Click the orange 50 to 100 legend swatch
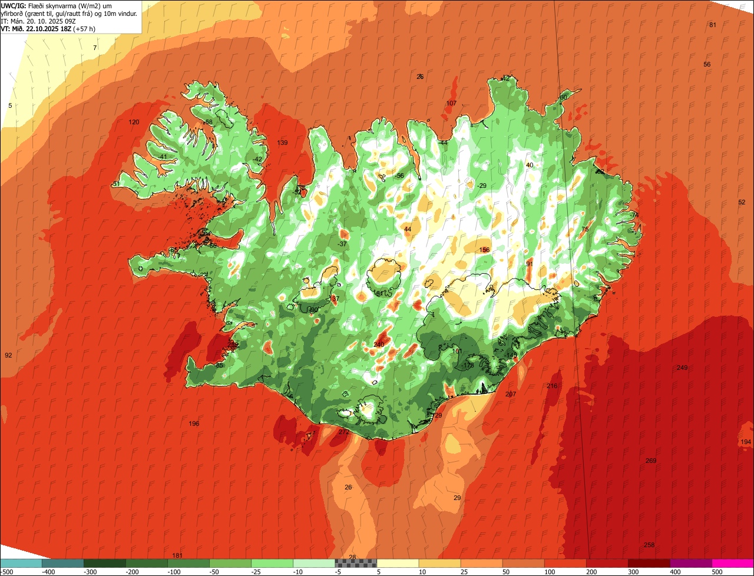 523,563
